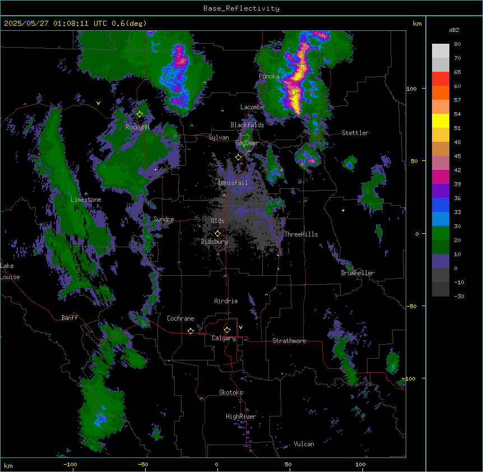
Task: Click the -100 tick on the bottom axis
Action: pos(71,464)
